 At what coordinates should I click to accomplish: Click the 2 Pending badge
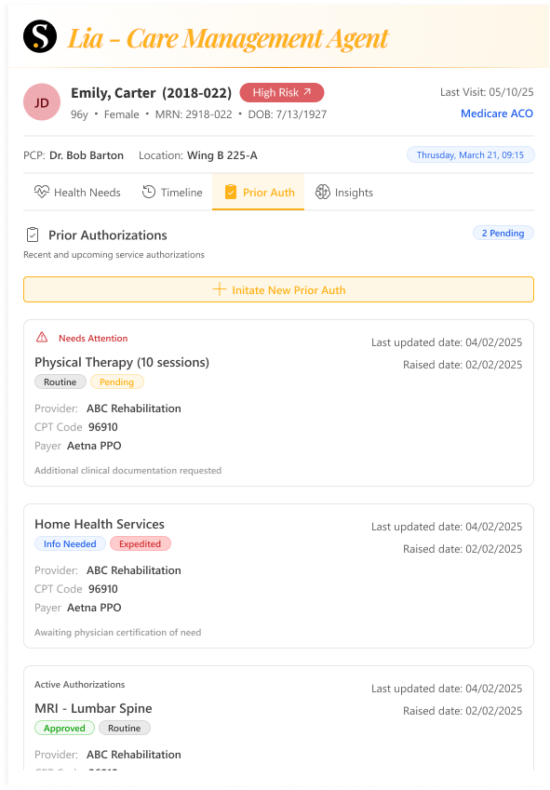pos(503,233)
